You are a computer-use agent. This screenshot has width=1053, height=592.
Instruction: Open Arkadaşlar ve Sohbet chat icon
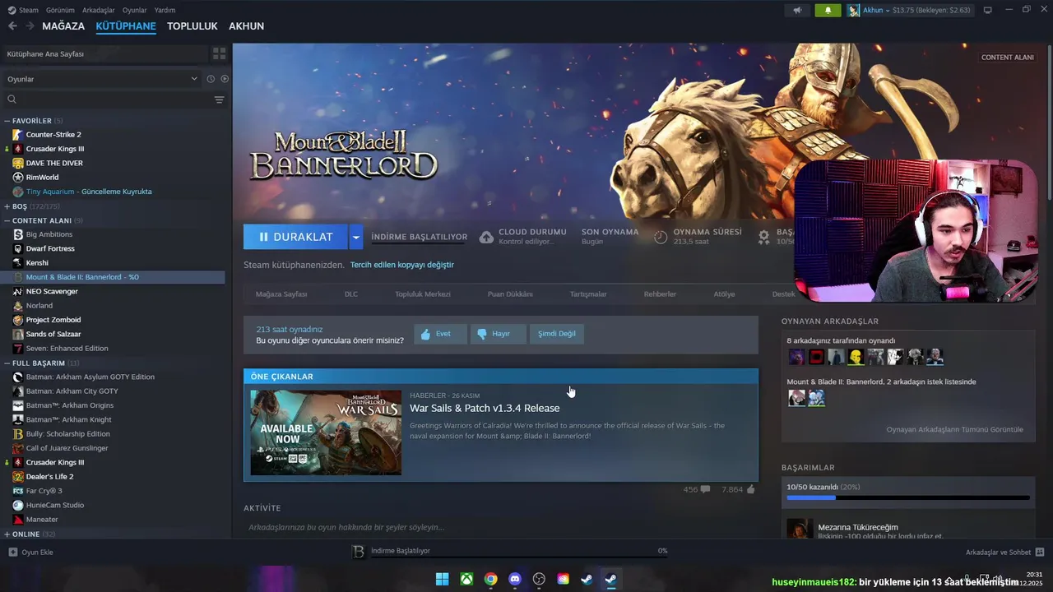[1040, 552]
